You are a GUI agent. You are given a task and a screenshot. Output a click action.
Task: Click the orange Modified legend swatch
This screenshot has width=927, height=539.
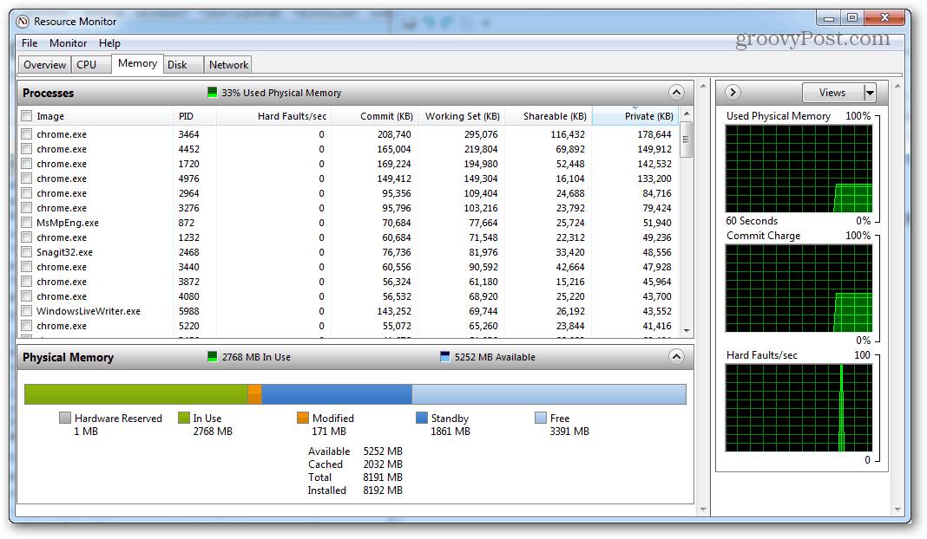pos(303,418)
